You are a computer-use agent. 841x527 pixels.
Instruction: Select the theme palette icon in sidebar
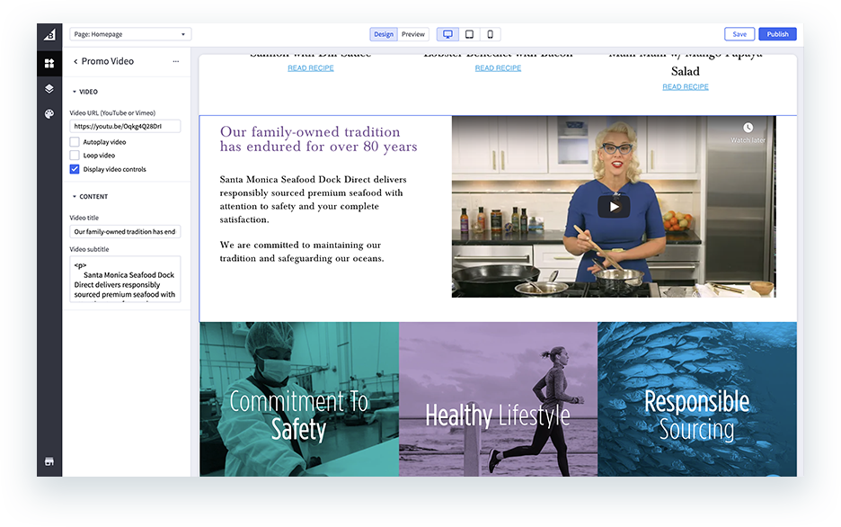click(49, 114)
